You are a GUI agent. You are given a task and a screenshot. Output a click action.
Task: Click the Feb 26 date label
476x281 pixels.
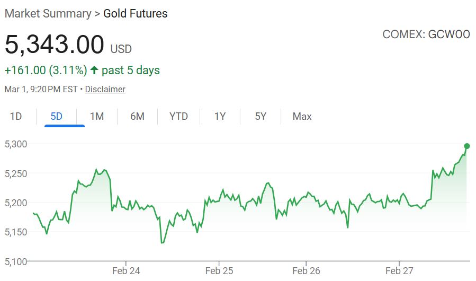click(306, 271)
